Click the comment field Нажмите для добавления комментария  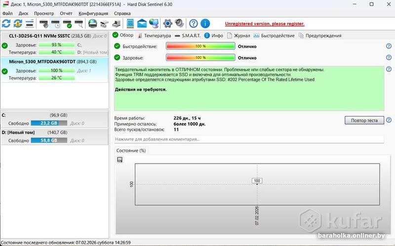point(249,139)
